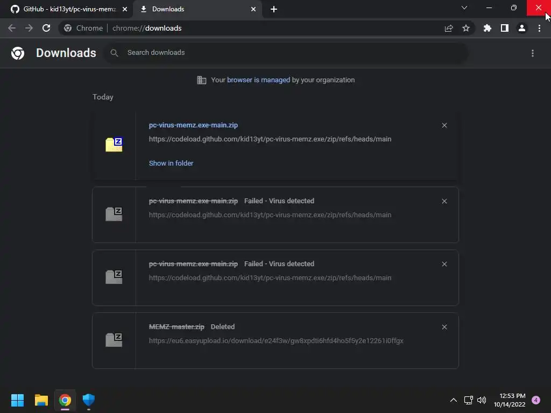The width and height of the screenshot is (551, 413).
Task: Click the easyupload.io download URL
Action: coord(276,340)
